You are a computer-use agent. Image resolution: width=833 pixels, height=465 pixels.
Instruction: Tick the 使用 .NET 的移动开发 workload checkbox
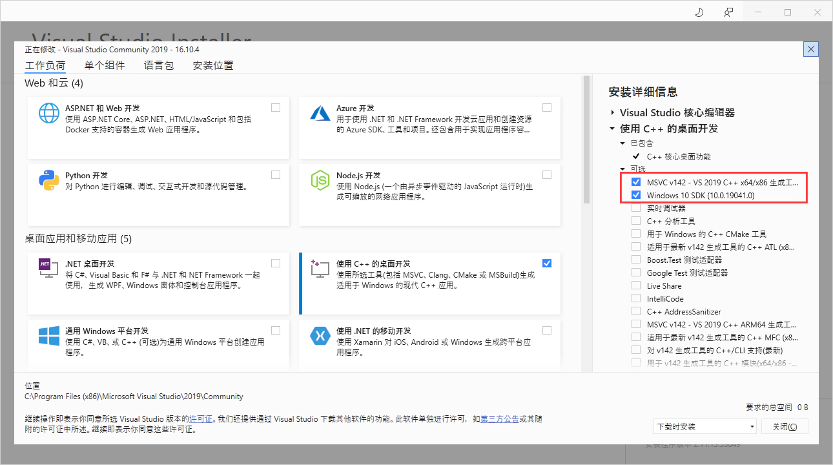pos(547,331)
